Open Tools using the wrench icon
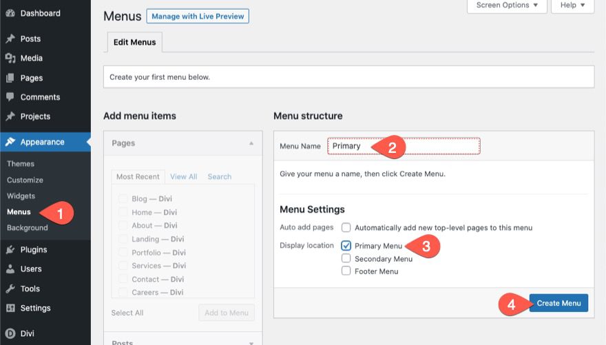This screenshot has height=345, width=606. coord(10,289)
